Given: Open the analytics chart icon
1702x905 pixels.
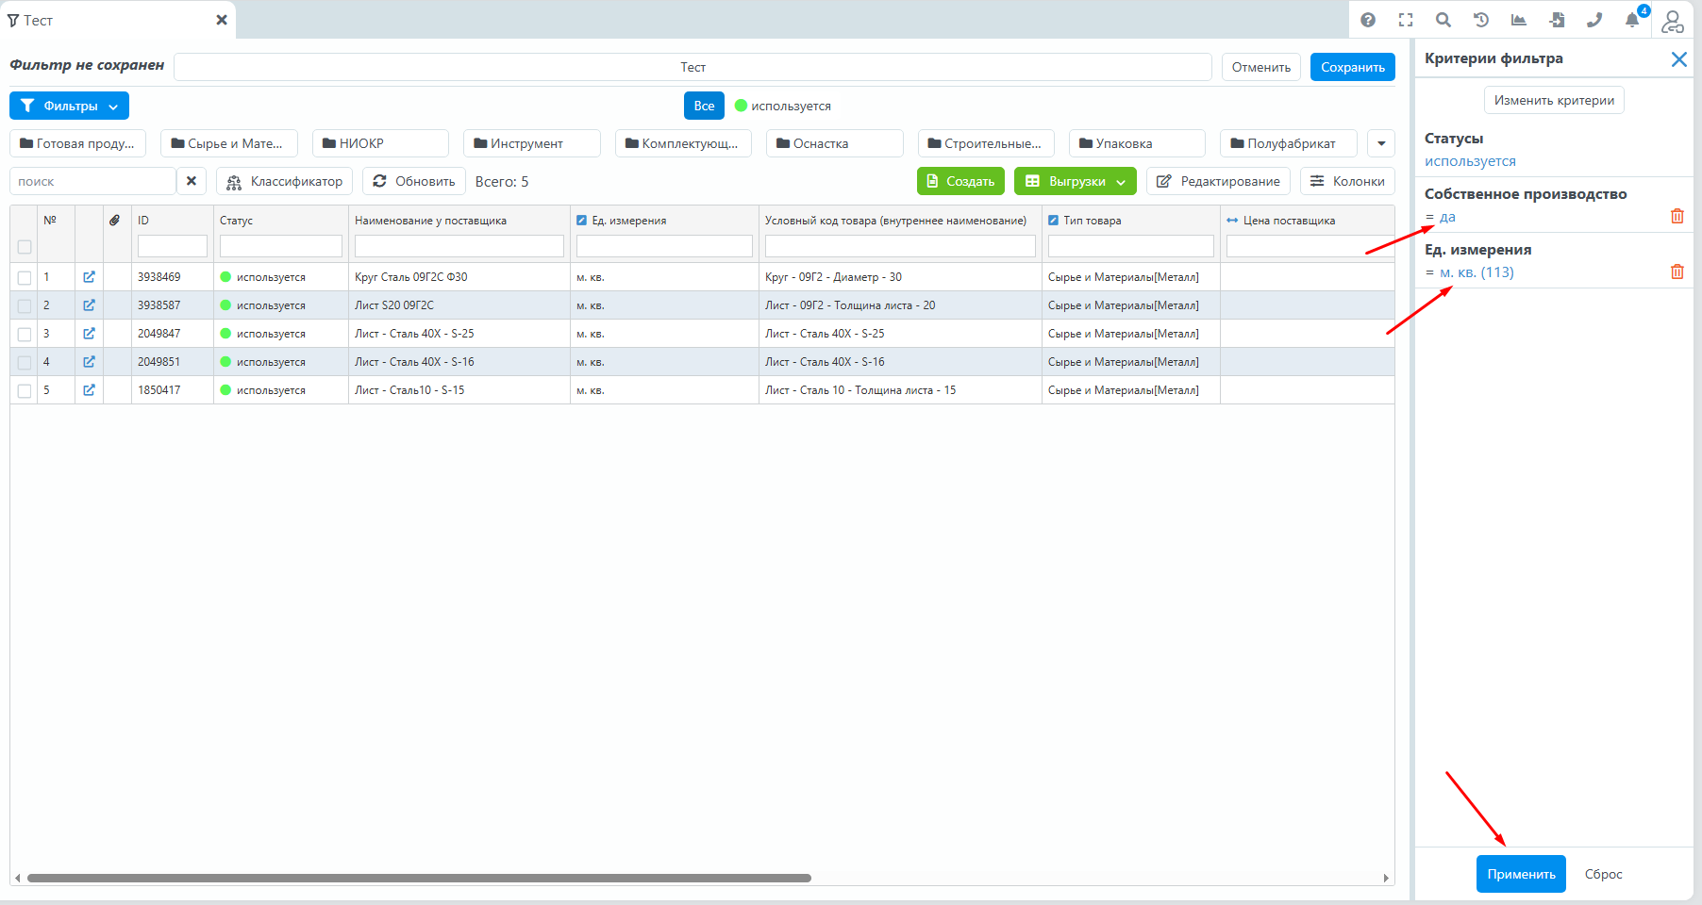Looking at the screenshot, I should click(1519, 20).
